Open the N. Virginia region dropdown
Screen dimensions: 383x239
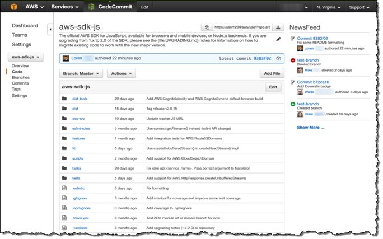[329, 7]
